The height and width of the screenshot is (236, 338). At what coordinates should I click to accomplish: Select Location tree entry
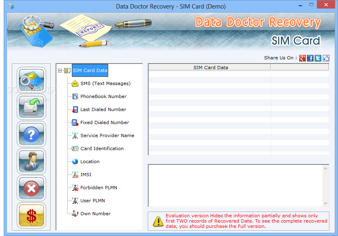[90, 162]
